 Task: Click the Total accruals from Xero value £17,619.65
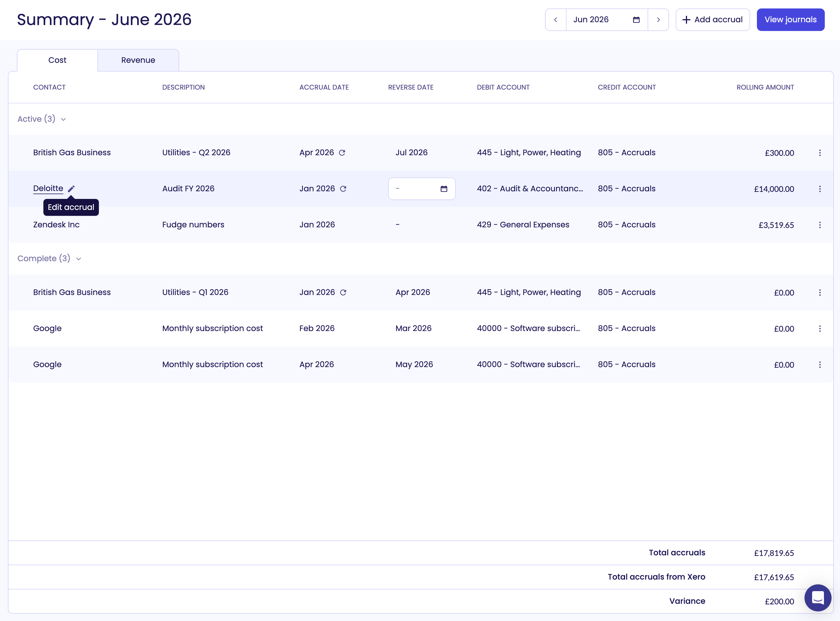774,577
